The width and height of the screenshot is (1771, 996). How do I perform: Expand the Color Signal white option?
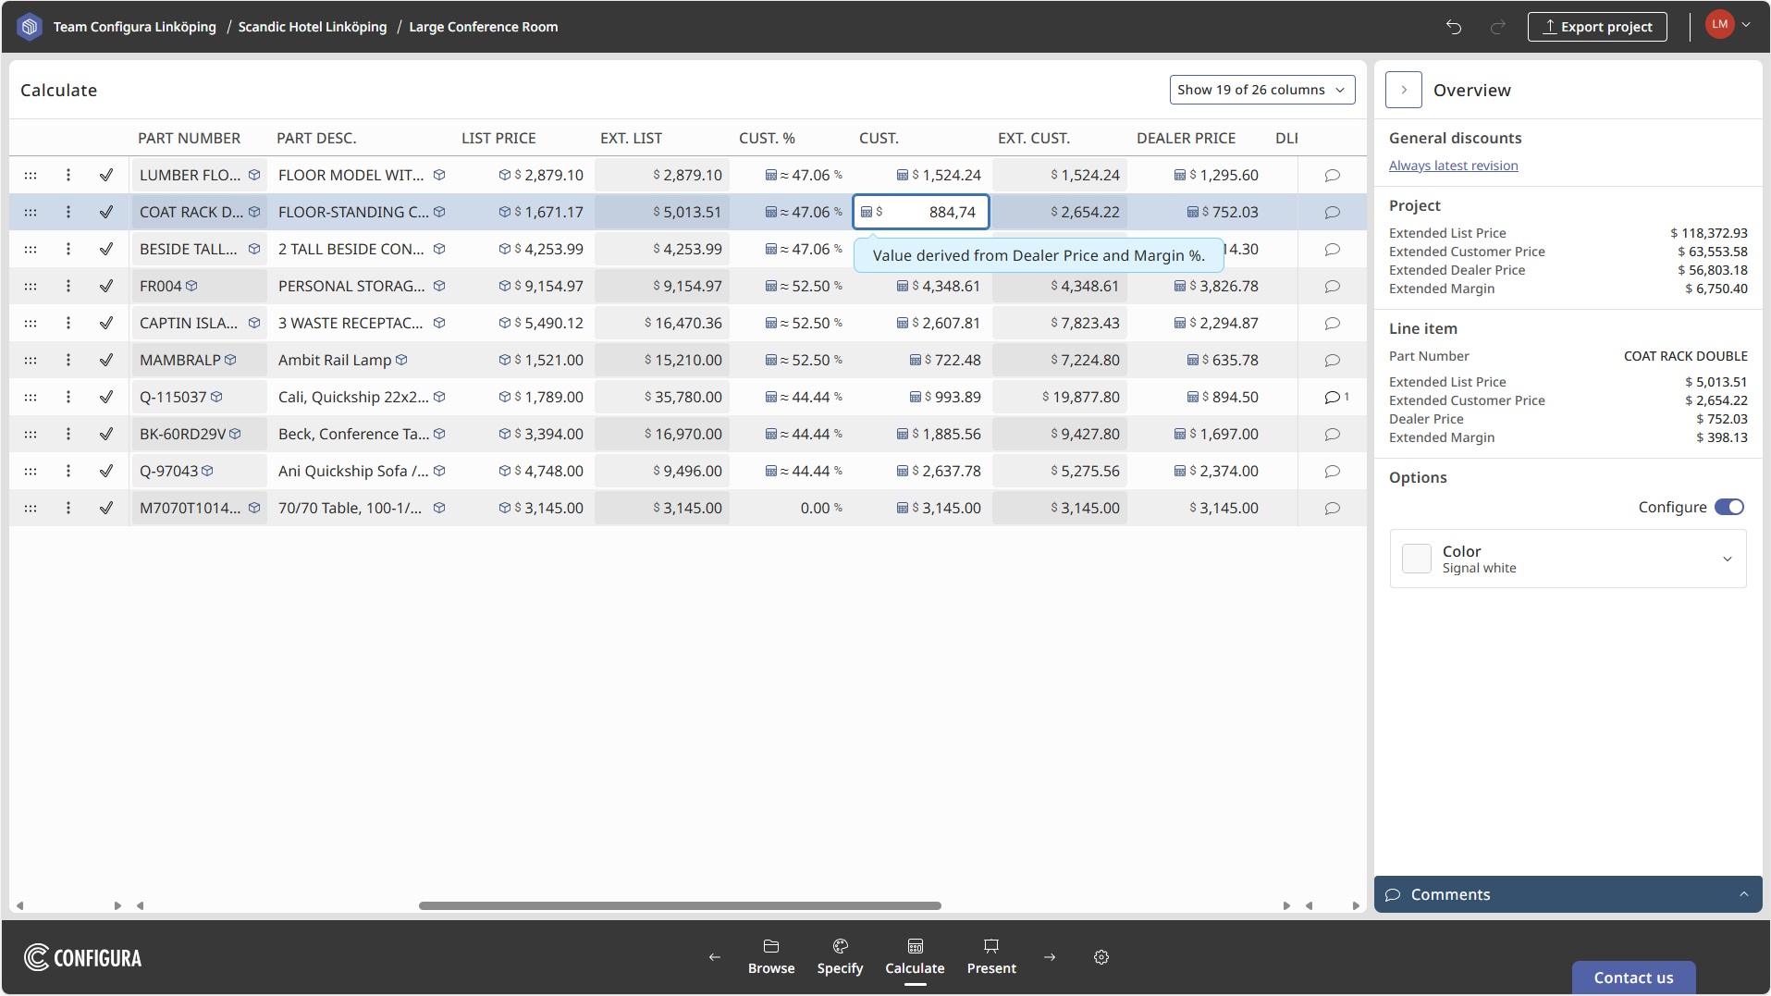1568,559
